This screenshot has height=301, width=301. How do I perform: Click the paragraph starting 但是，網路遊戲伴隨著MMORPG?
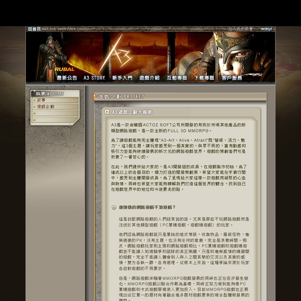pyautogui.click(x=184, y=289)
